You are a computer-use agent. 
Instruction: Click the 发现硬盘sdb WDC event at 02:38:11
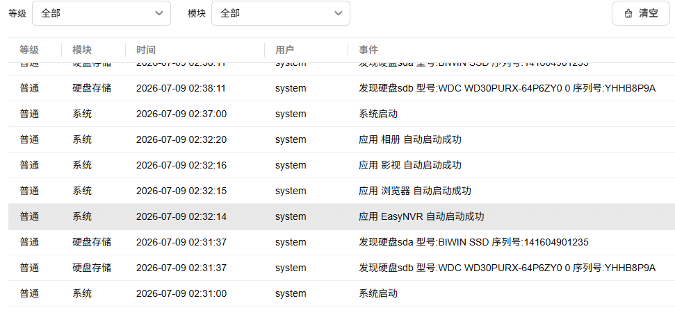coord(507,88)
